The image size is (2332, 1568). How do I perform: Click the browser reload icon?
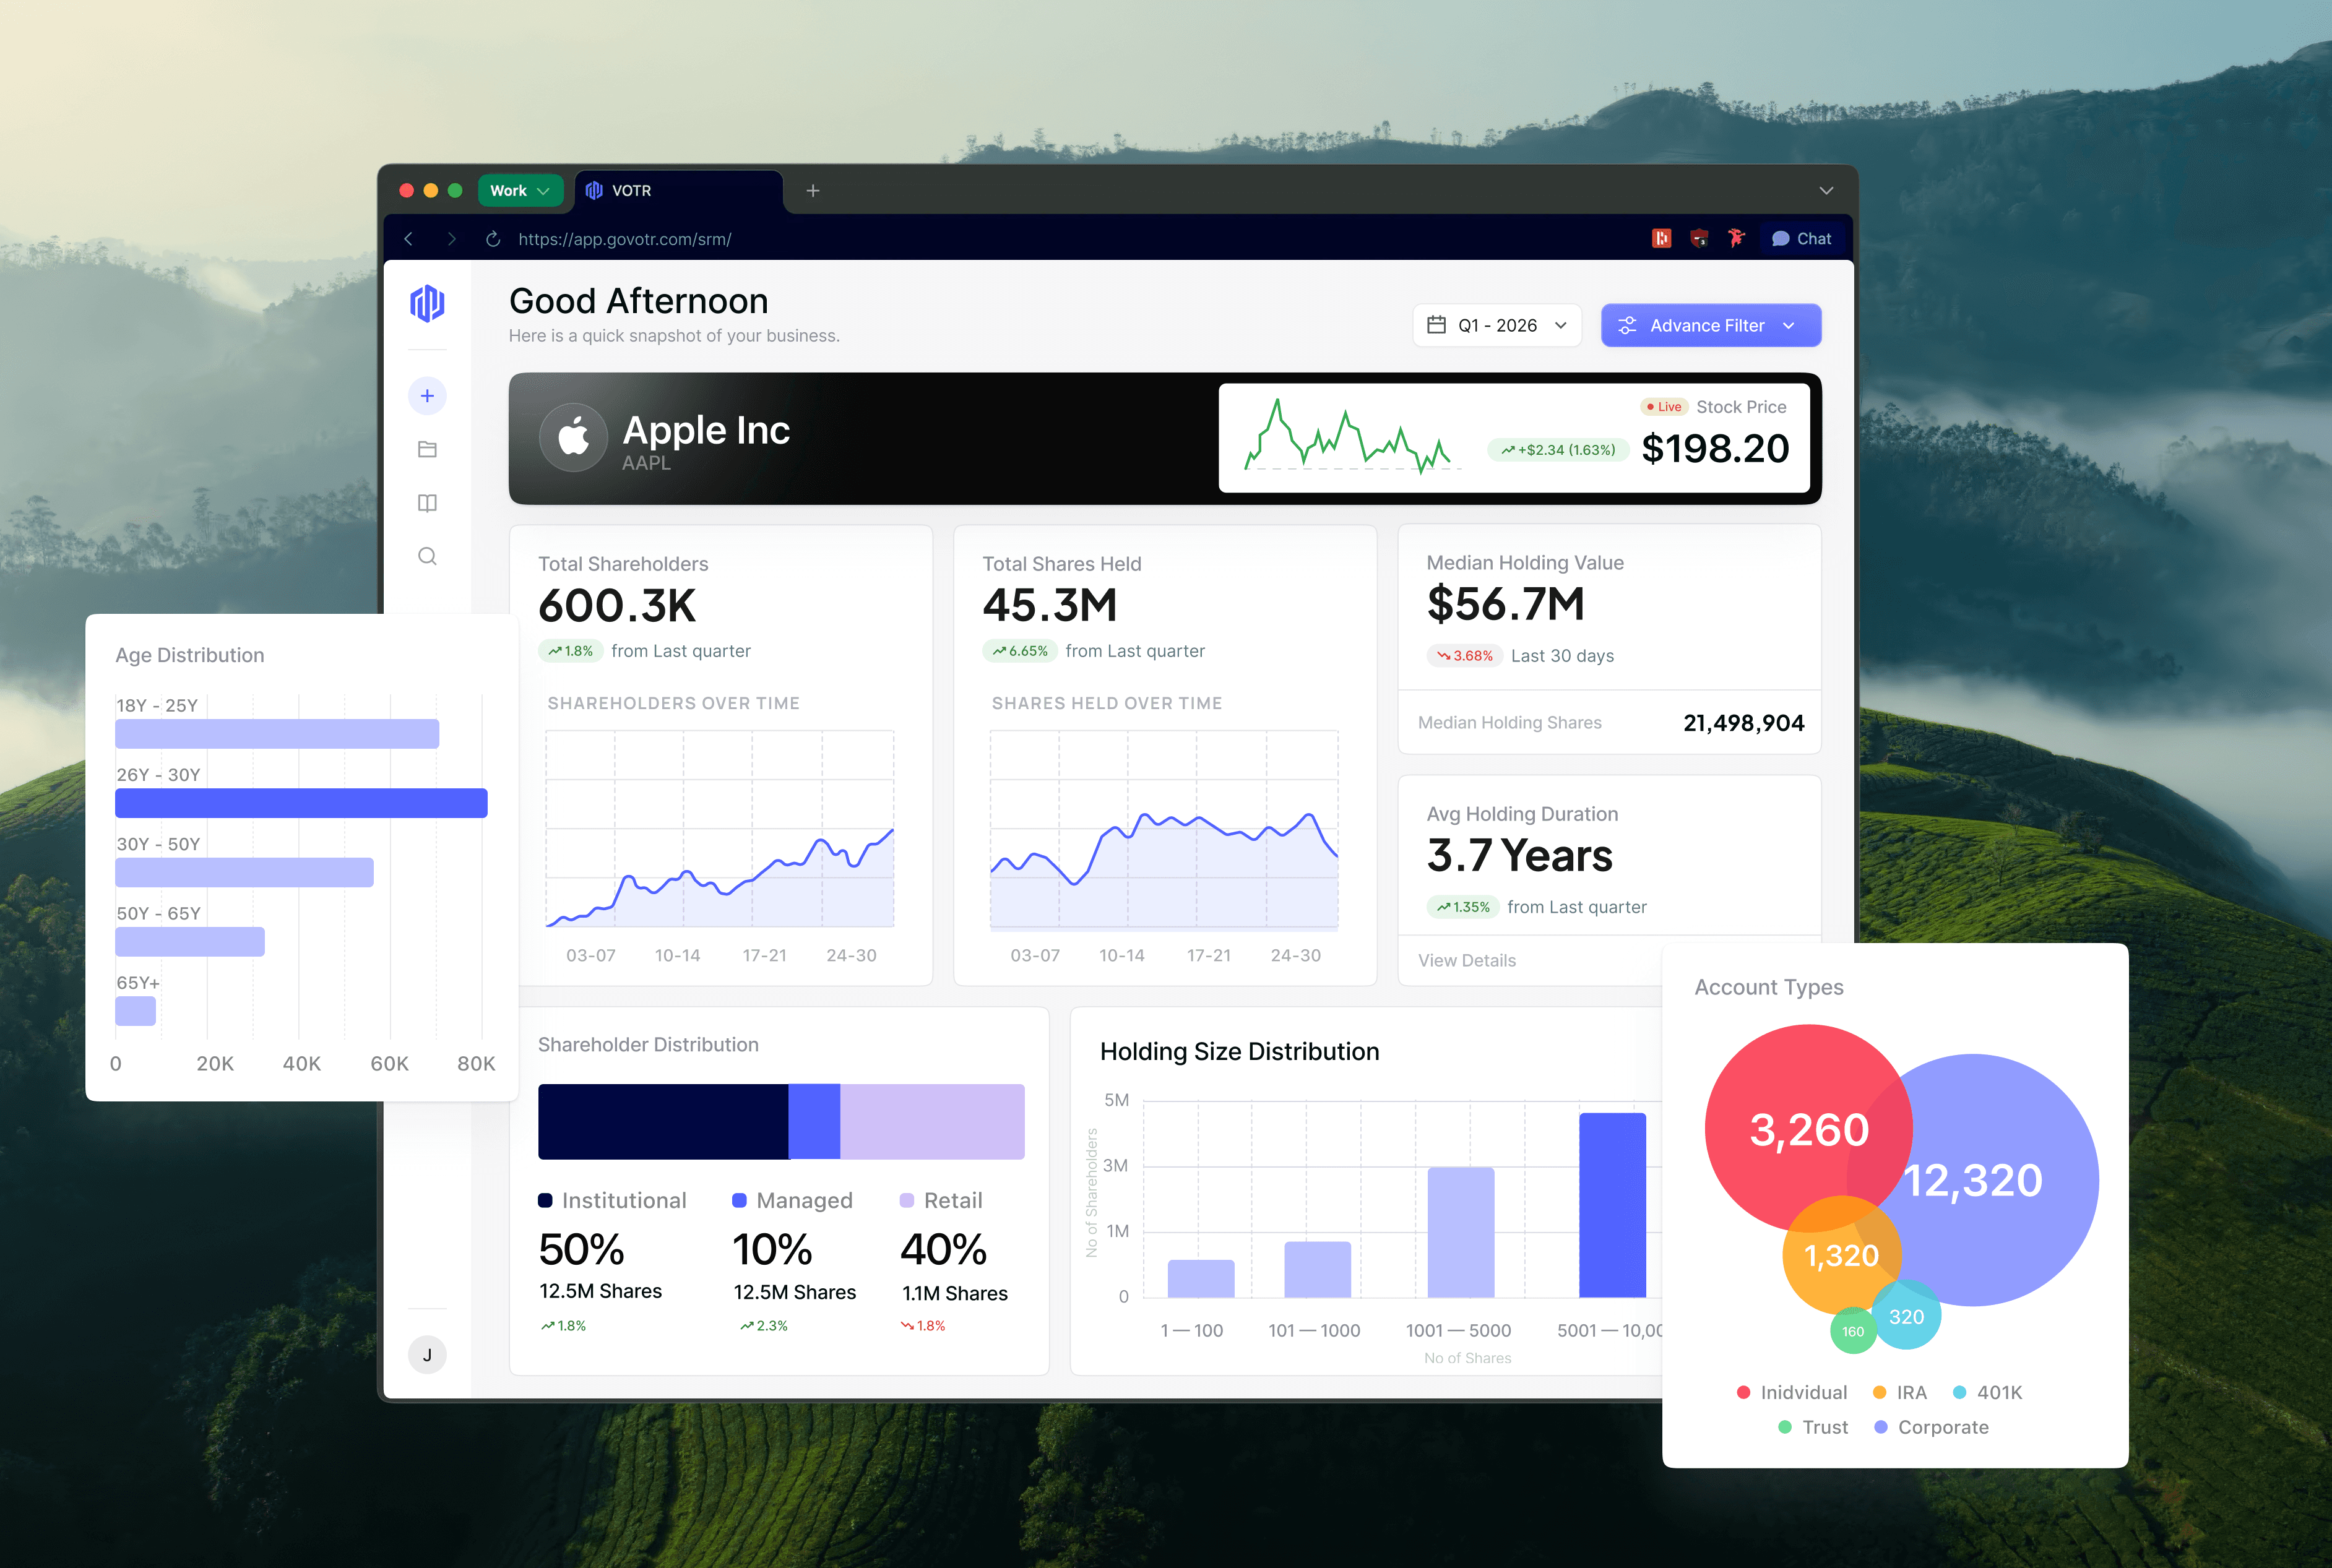(x=492, y=239)
